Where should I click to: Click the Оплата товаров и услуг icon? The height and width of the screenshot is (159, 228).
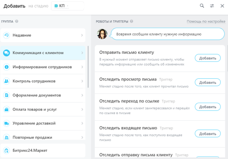tap(6, 109)
